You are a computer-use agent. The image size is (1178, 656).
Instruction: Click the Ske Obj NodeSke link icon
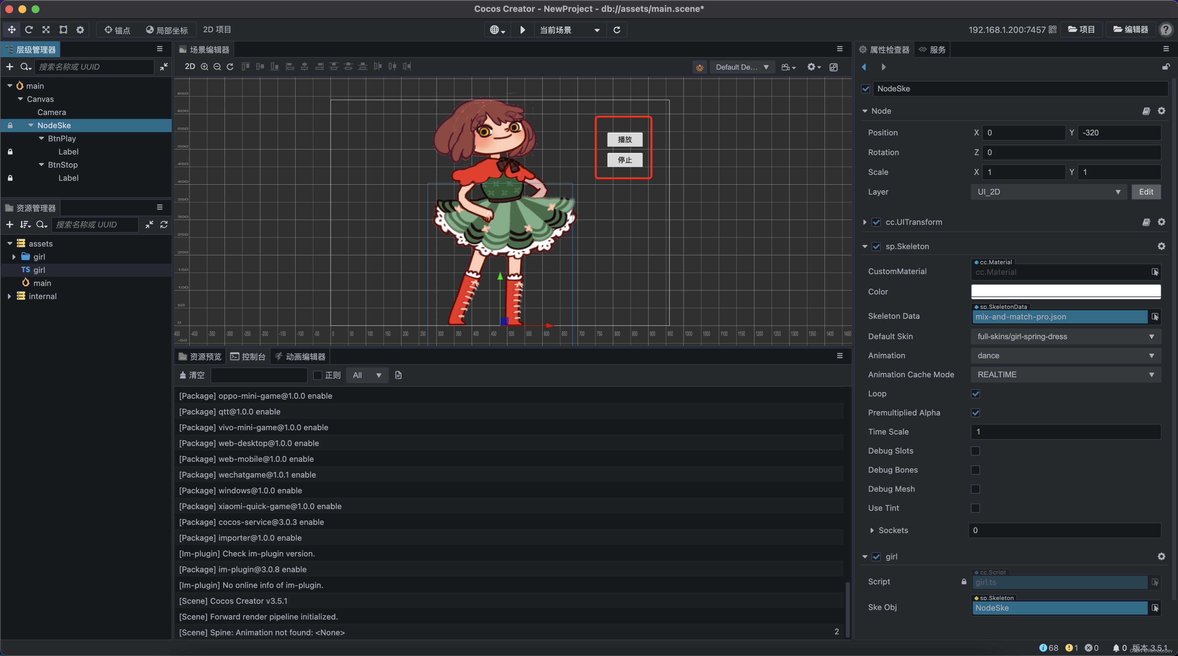1155,608
